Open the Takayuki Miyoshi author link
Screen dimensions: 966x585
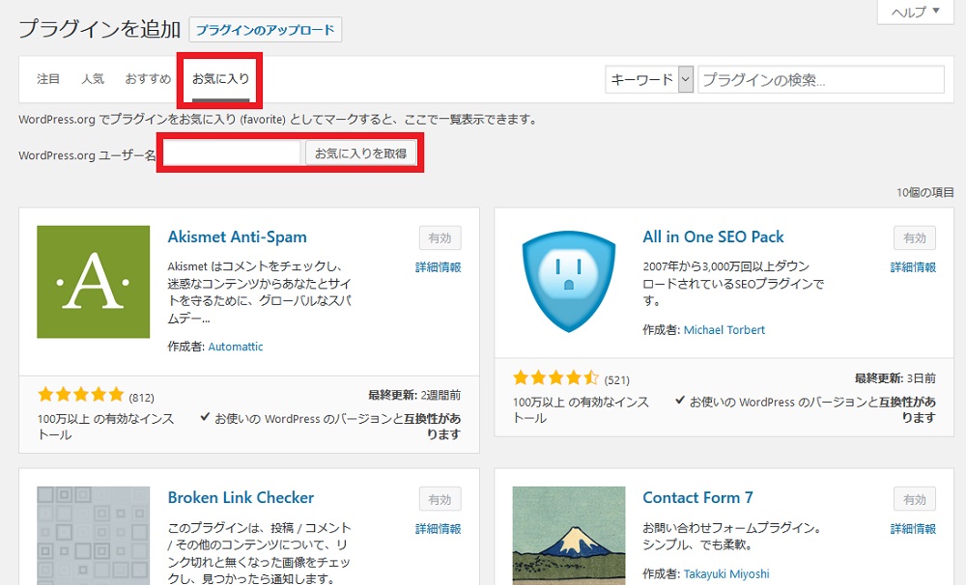tap(726, 574)
